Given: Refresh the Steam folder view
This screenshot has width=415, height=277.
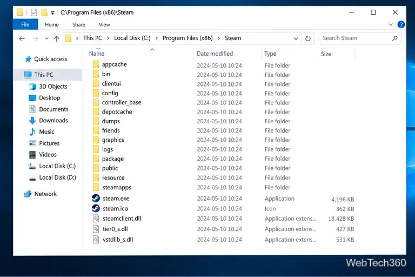Looking at the screenshot, I should [308, 38].
